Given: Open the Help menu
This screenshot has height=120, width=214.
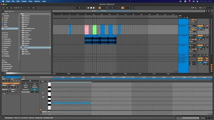Looking at the screenshot, I should coord(44,1).
